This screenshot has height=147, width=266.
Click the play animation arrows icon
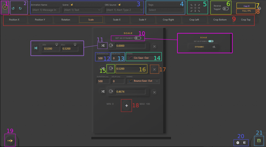[10, 141]
